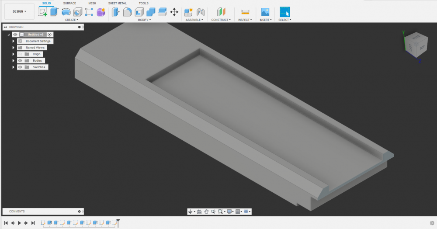
Task: Show the Origin folder via its eye
Action: [20, 54]
